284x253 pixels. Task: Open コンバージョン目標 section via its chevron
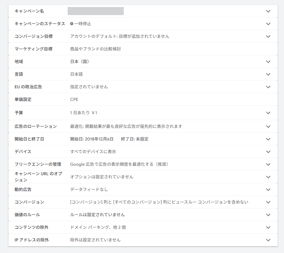click(x=268, y=36)
